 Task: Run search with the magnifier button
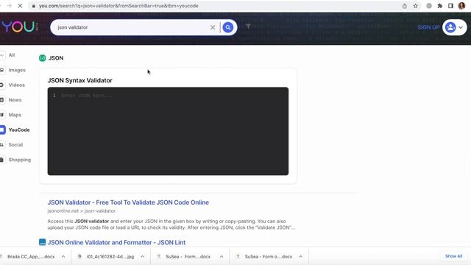[228, 27]
